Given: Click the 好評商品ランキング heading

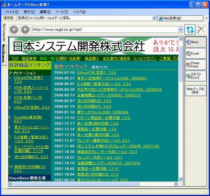Looking at the screenshot, I should coord(29,65).
